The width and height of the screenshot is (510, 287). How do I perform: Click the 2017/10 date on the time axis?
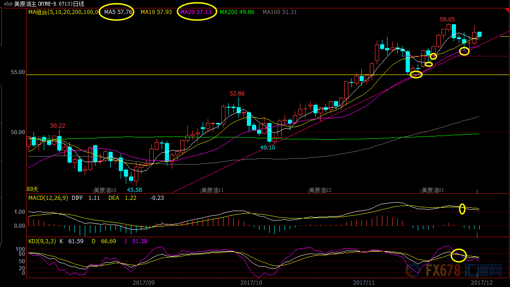[x=252, y=282]
